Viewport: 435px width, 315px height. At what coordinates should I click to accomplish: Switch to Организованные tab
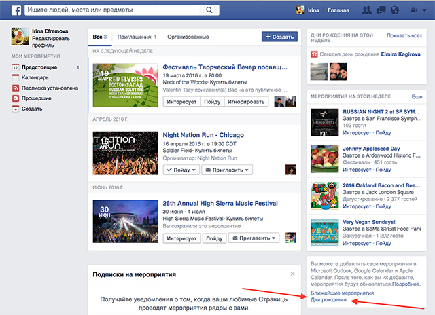coord(187,37)
